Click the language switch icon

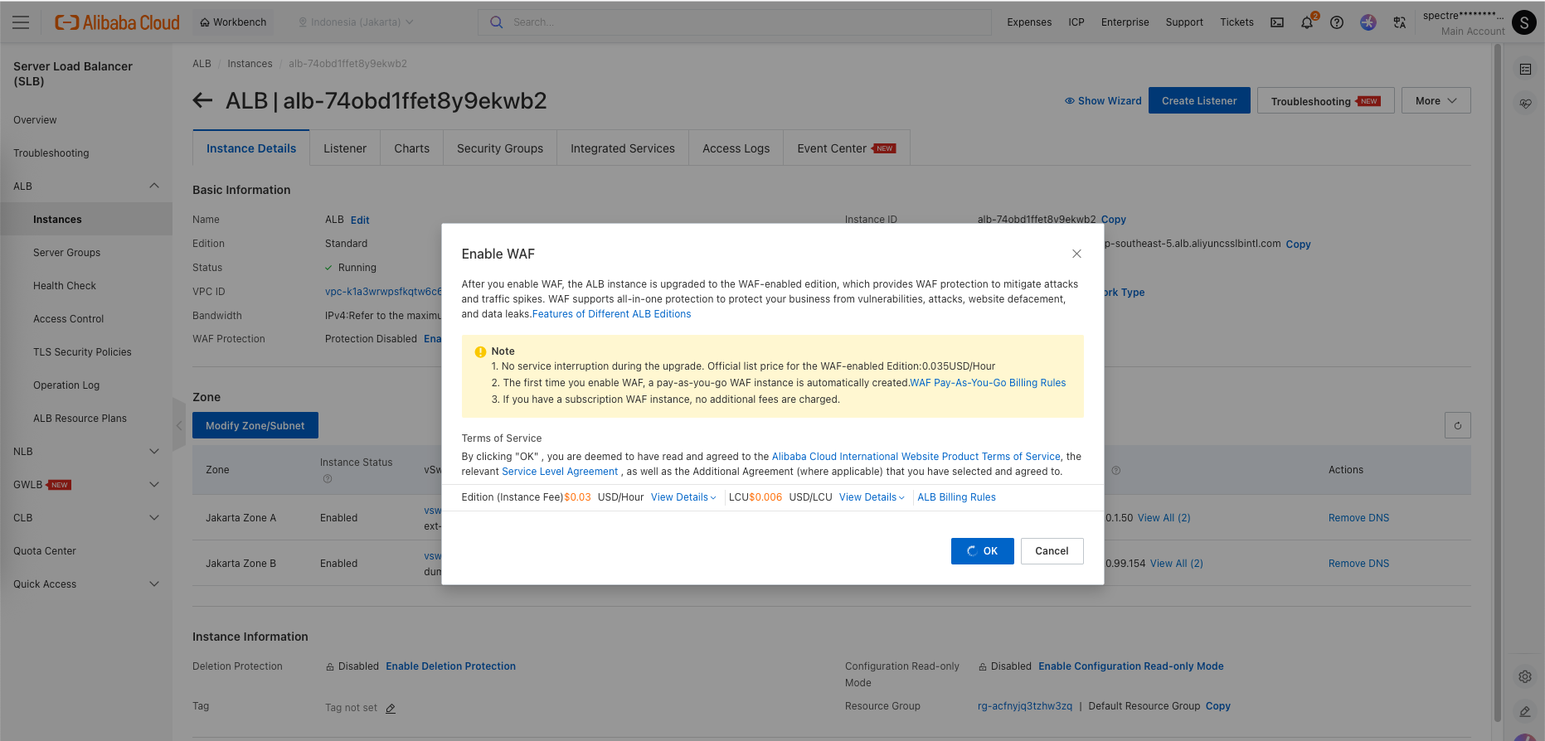pos(1400,22)
